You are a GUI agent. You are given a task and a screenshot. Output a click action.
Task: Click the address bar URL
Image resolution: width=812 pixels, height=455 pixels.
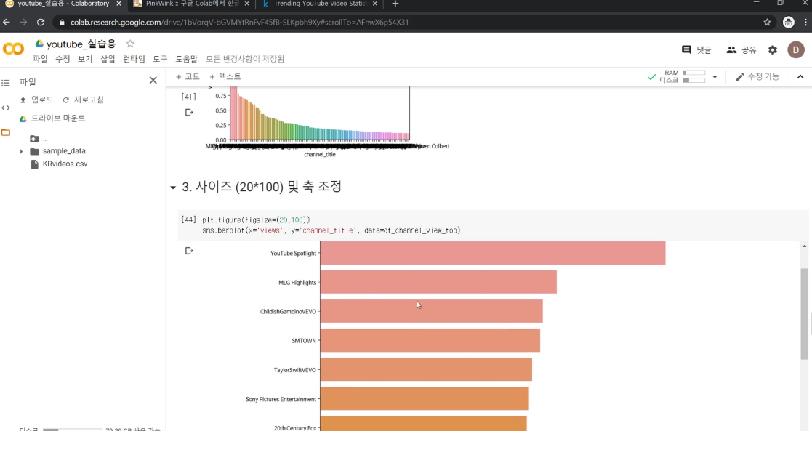[x=239, y=23]
